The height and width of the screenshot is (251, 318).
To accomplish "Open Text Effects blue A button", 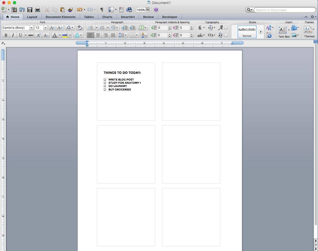I will pos(77,35).
